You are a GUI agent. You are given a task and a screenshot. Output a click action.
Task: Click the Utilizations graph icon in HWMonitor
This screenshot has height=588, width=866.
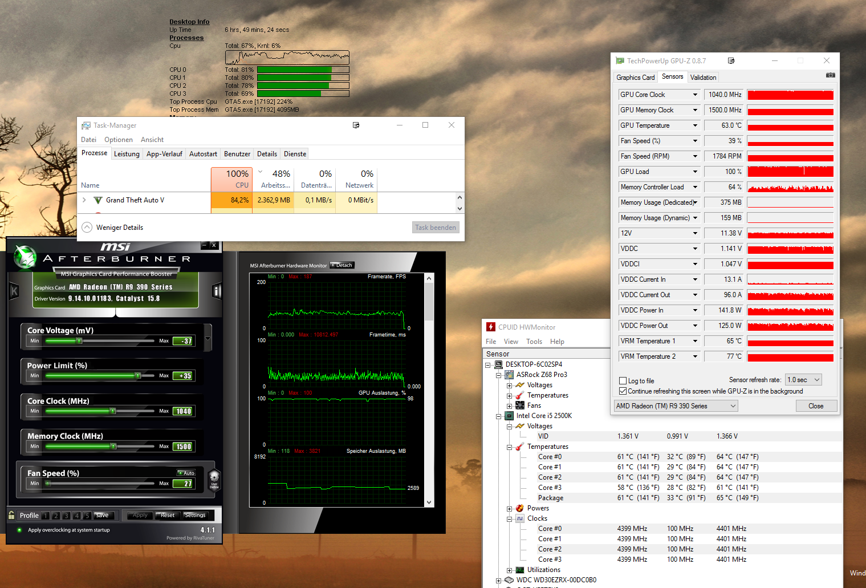[x=520, y=570]
